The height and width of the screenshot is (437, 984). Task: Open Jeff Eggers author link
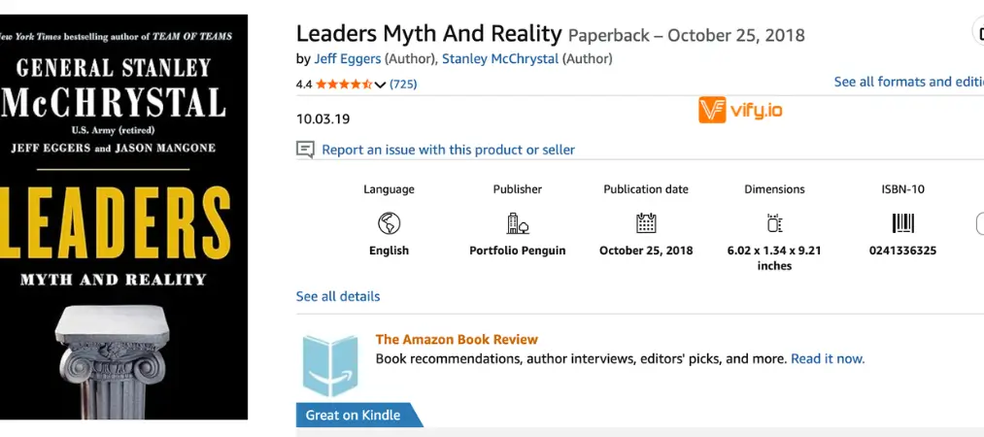pos(347,58)
